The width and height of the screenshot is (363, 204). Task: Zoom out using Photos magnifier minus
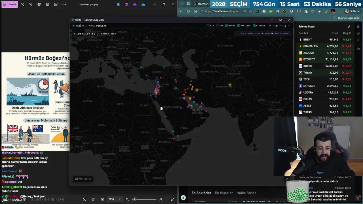[x=127, y=199]
